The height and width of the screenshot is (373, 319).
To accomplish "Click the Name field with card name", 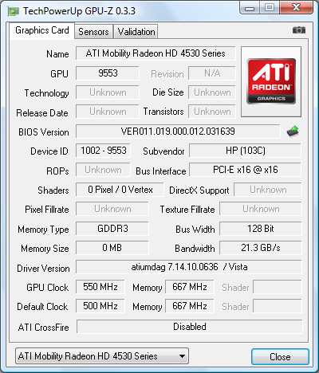I will (x=156, y=53).
